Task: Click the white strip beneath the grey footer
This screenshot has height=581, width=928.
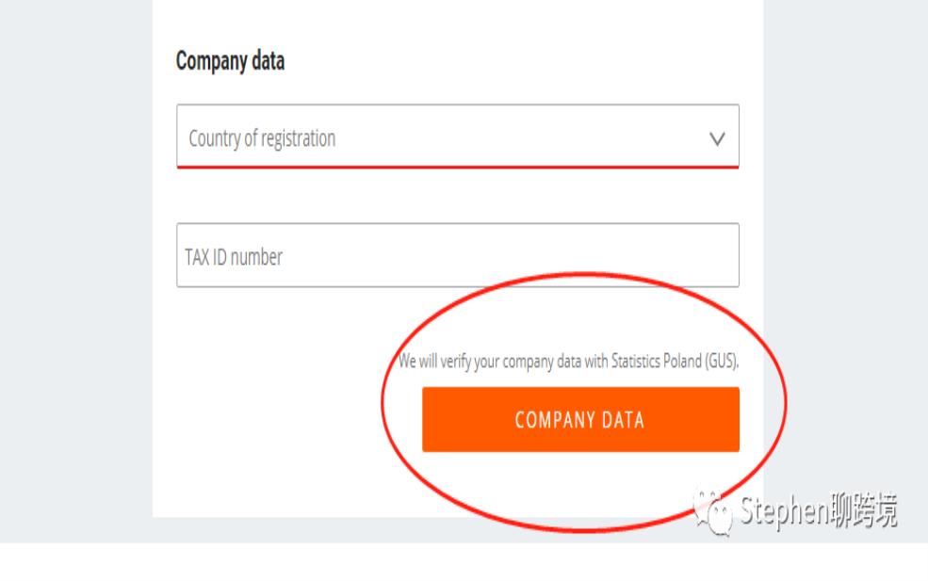Action: pyautogui.click(x=464, y=562)
